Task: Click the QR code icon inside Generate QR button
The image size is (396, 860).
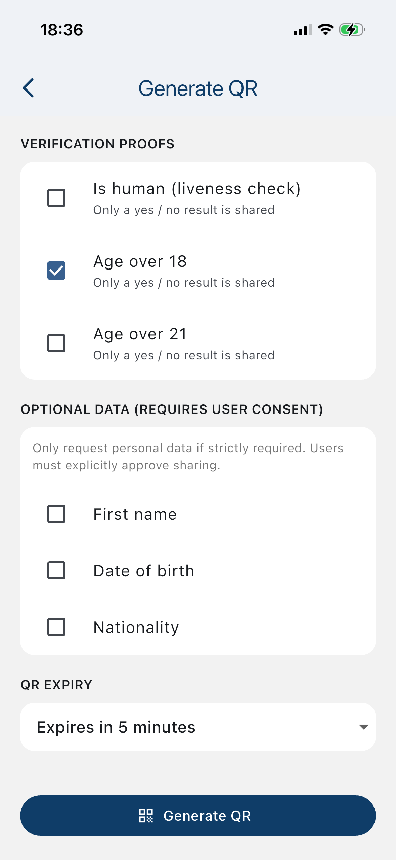Action: coord(146,815)
